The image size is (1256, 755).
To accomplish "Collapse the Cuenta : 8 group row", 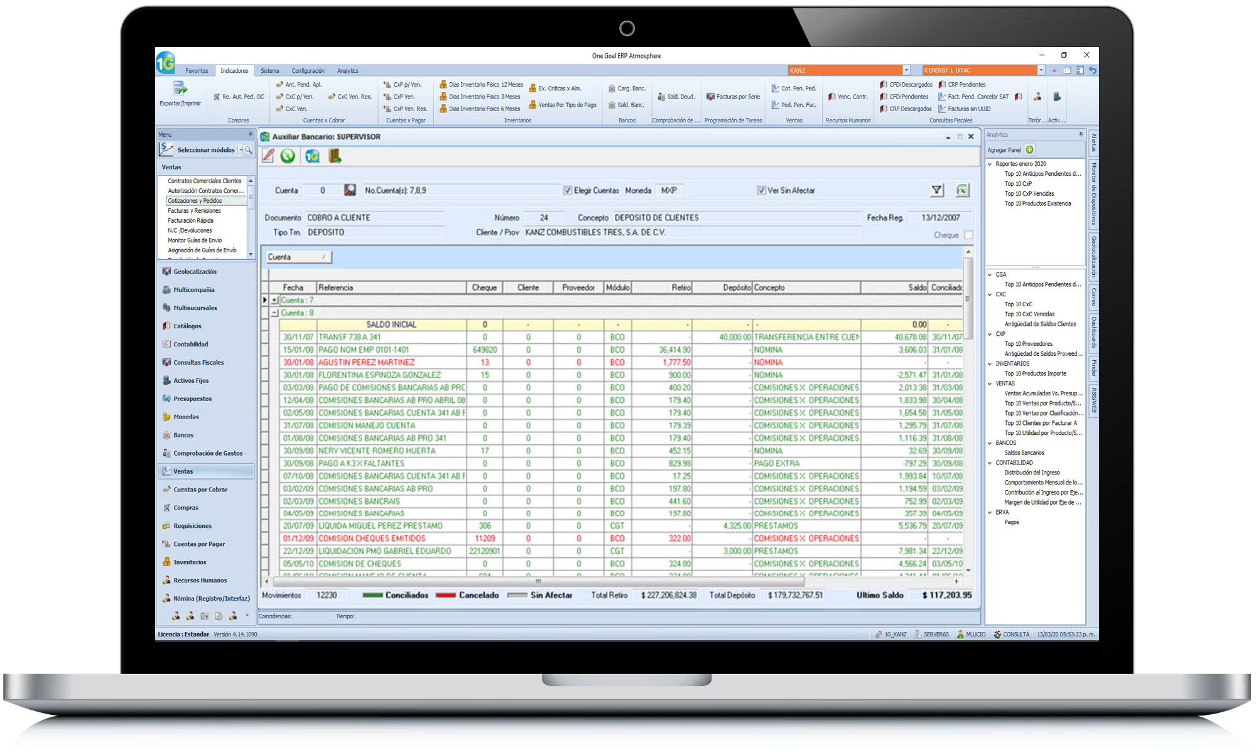I will click(x=274, y=313).
